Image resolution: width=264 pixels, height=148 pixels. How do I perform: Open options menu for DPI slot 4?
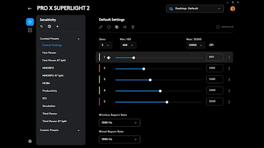pos(229,91)
